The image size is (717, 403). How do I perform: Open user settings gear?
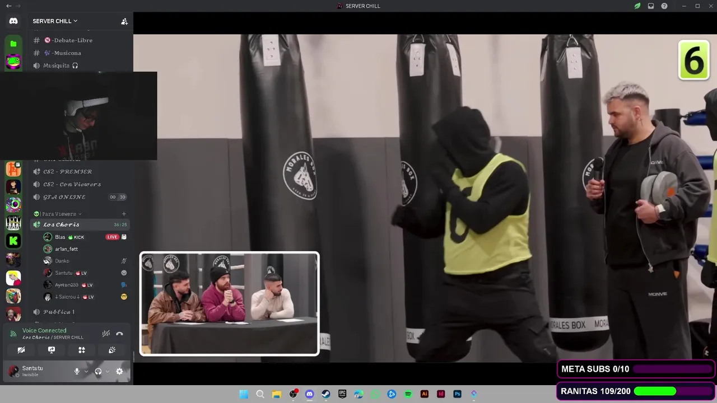(x=119, y=371)
